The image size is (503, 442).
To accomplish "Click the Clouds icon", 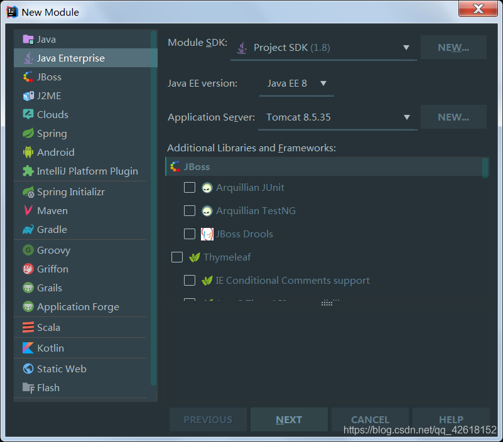I will pyautogui.click(x=28, y=114).
